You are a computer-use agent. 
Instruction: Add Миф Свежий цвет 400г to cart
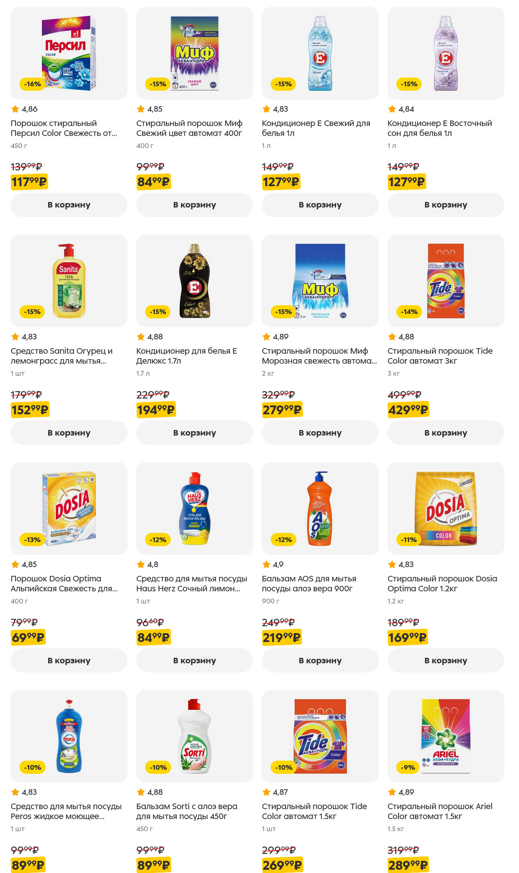tap(194, 205)
